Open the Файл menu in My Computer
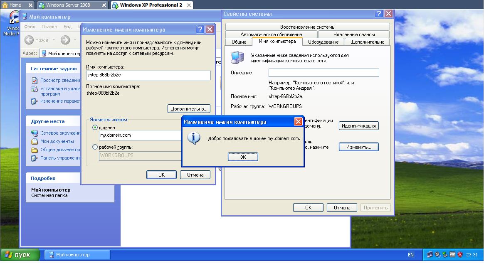Image resolution: width=484 pixels, height=263 pixels. click(x=30, y=27)
